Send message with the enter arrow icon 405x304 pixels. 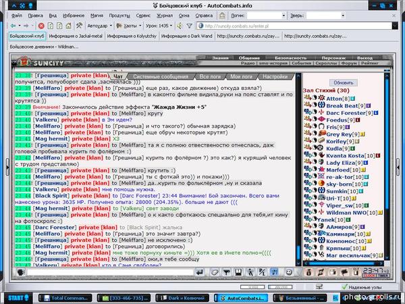pos(200,272)
